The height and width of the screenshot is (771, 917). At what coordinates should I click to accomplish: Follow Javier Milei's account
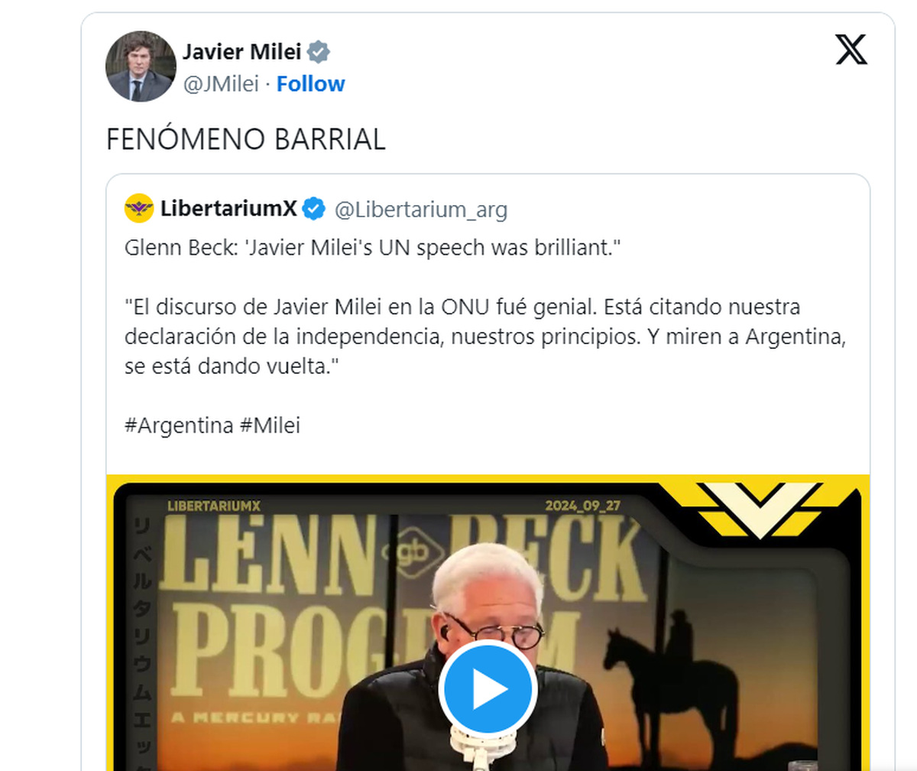pyautogui.click(x=310, y=83)
